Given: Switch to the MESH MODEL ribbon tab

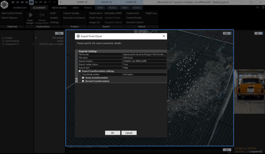Looking at the screenshot, I should (59, 8).
